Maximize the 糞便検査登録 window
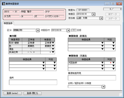This screenshot has width=124, height=98. [113, 4]
